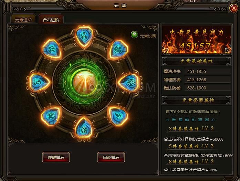Click the 物理防御 value field 415-1268
The image size is (240, 181).
208,79
